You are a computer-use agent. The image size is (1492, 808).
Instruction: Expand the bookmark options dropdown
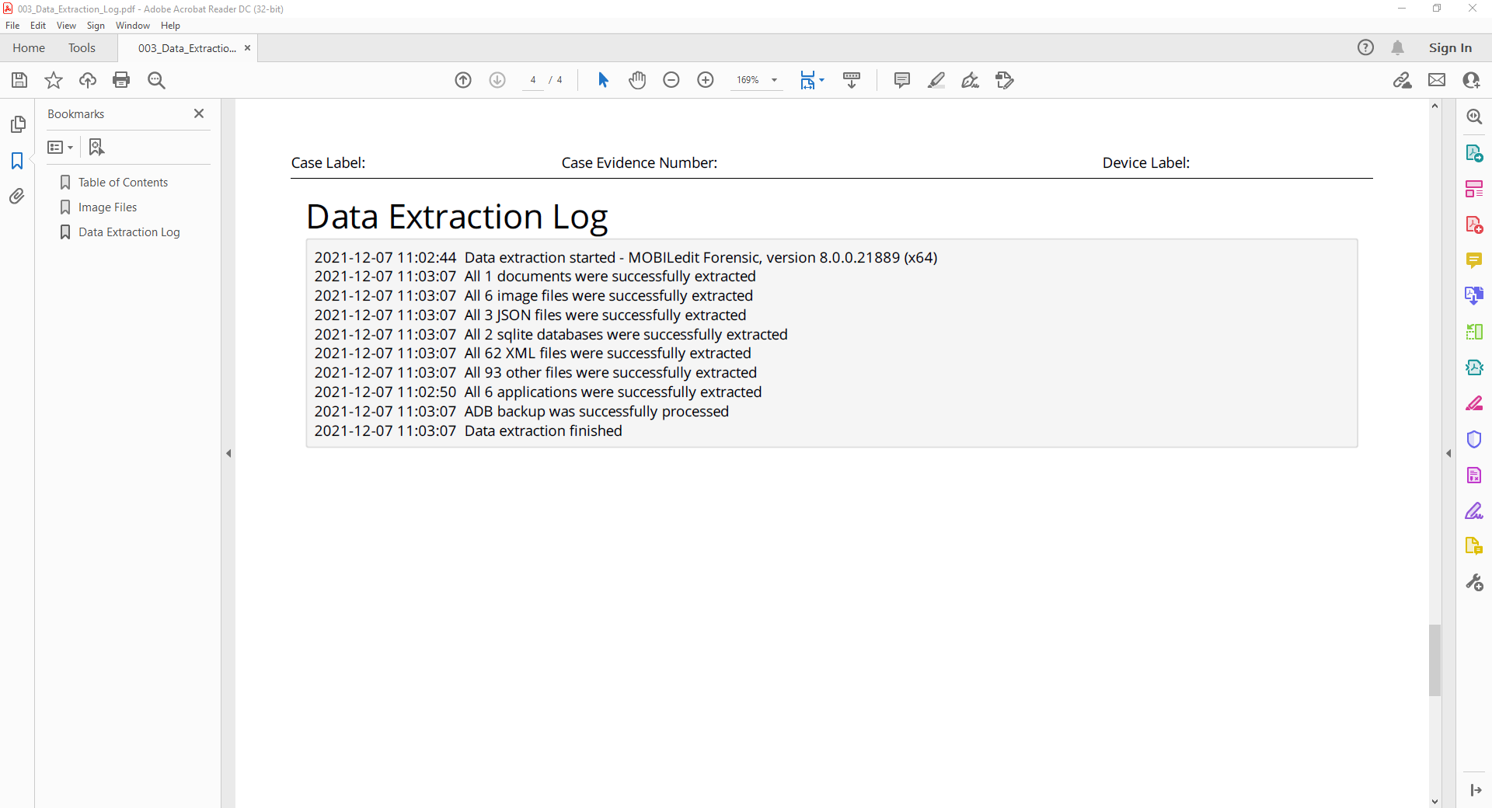pyautogui.click(x=61, y=148)
